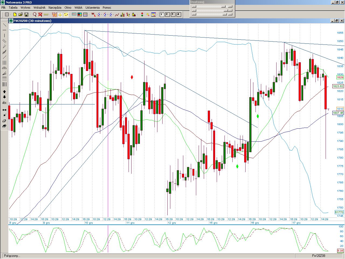Viewport: 345px width, 259px height.
Task: Click the table grid toolbar icon
Action: pos(7,15)
